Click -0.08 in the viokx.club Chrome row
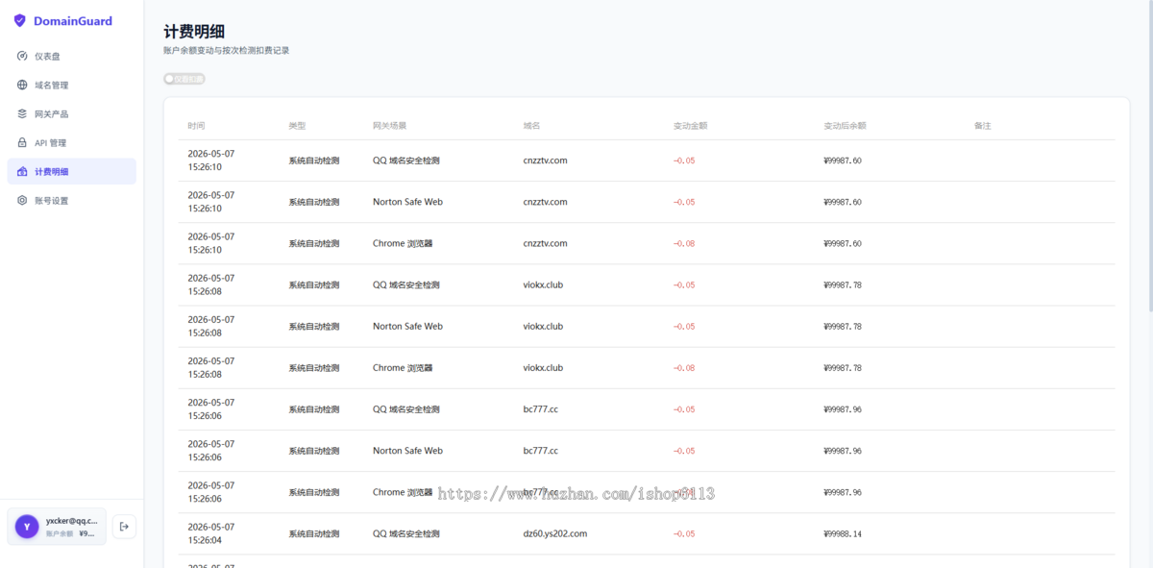Viewport: 1153px width, 568px height. pos(684,367)
